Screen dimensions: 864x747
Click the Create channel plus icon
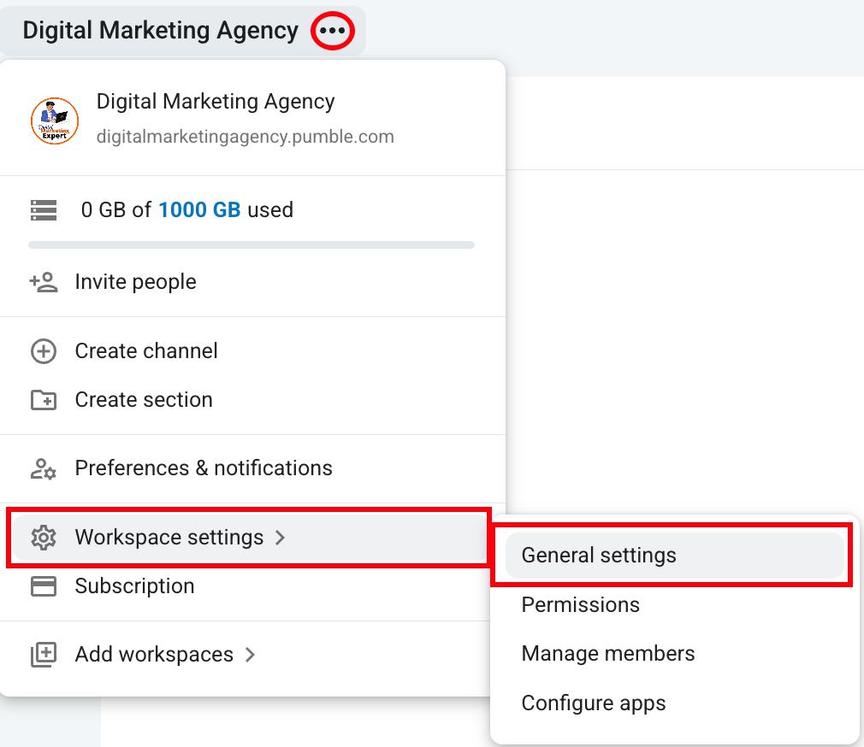click(44, 351)
